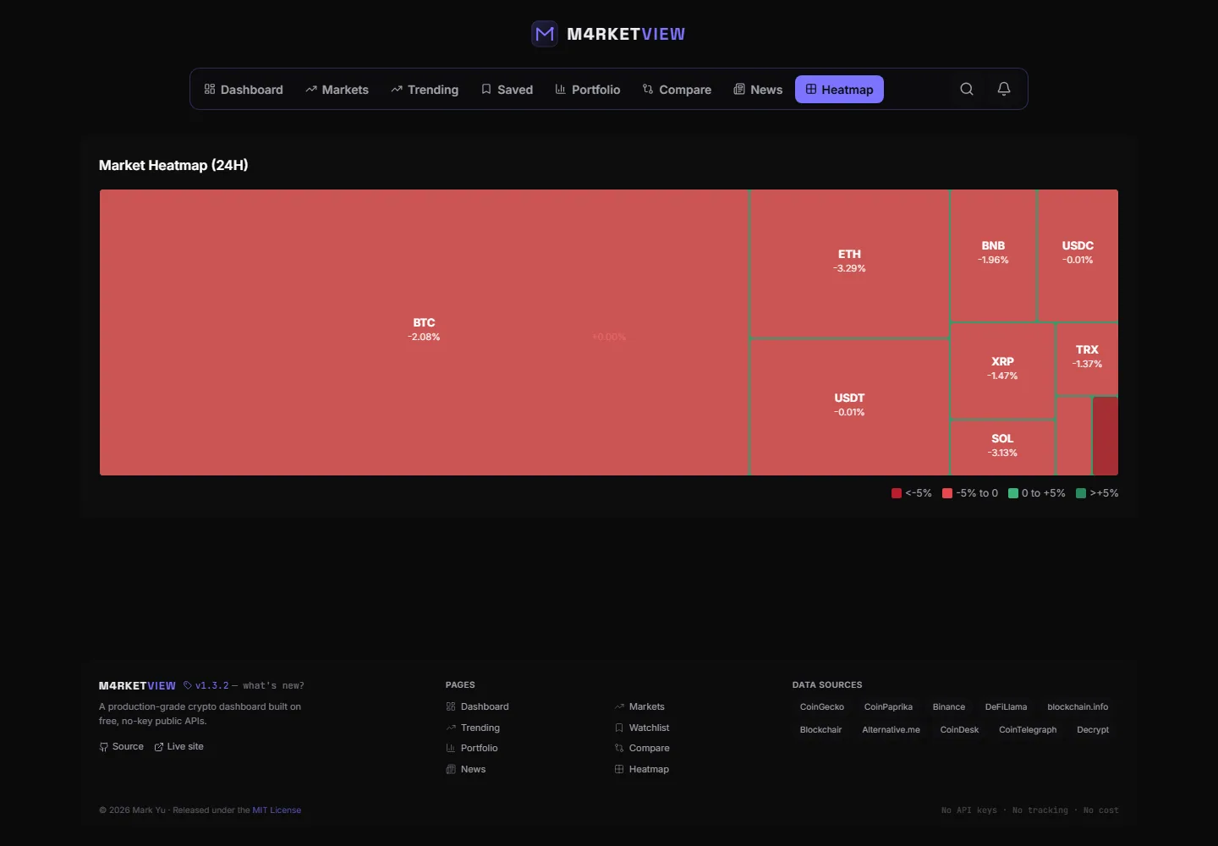Screen dimensions: 1218x846
Task: Click the BTC heatmap tile
Action: click(x=424, y=332)
